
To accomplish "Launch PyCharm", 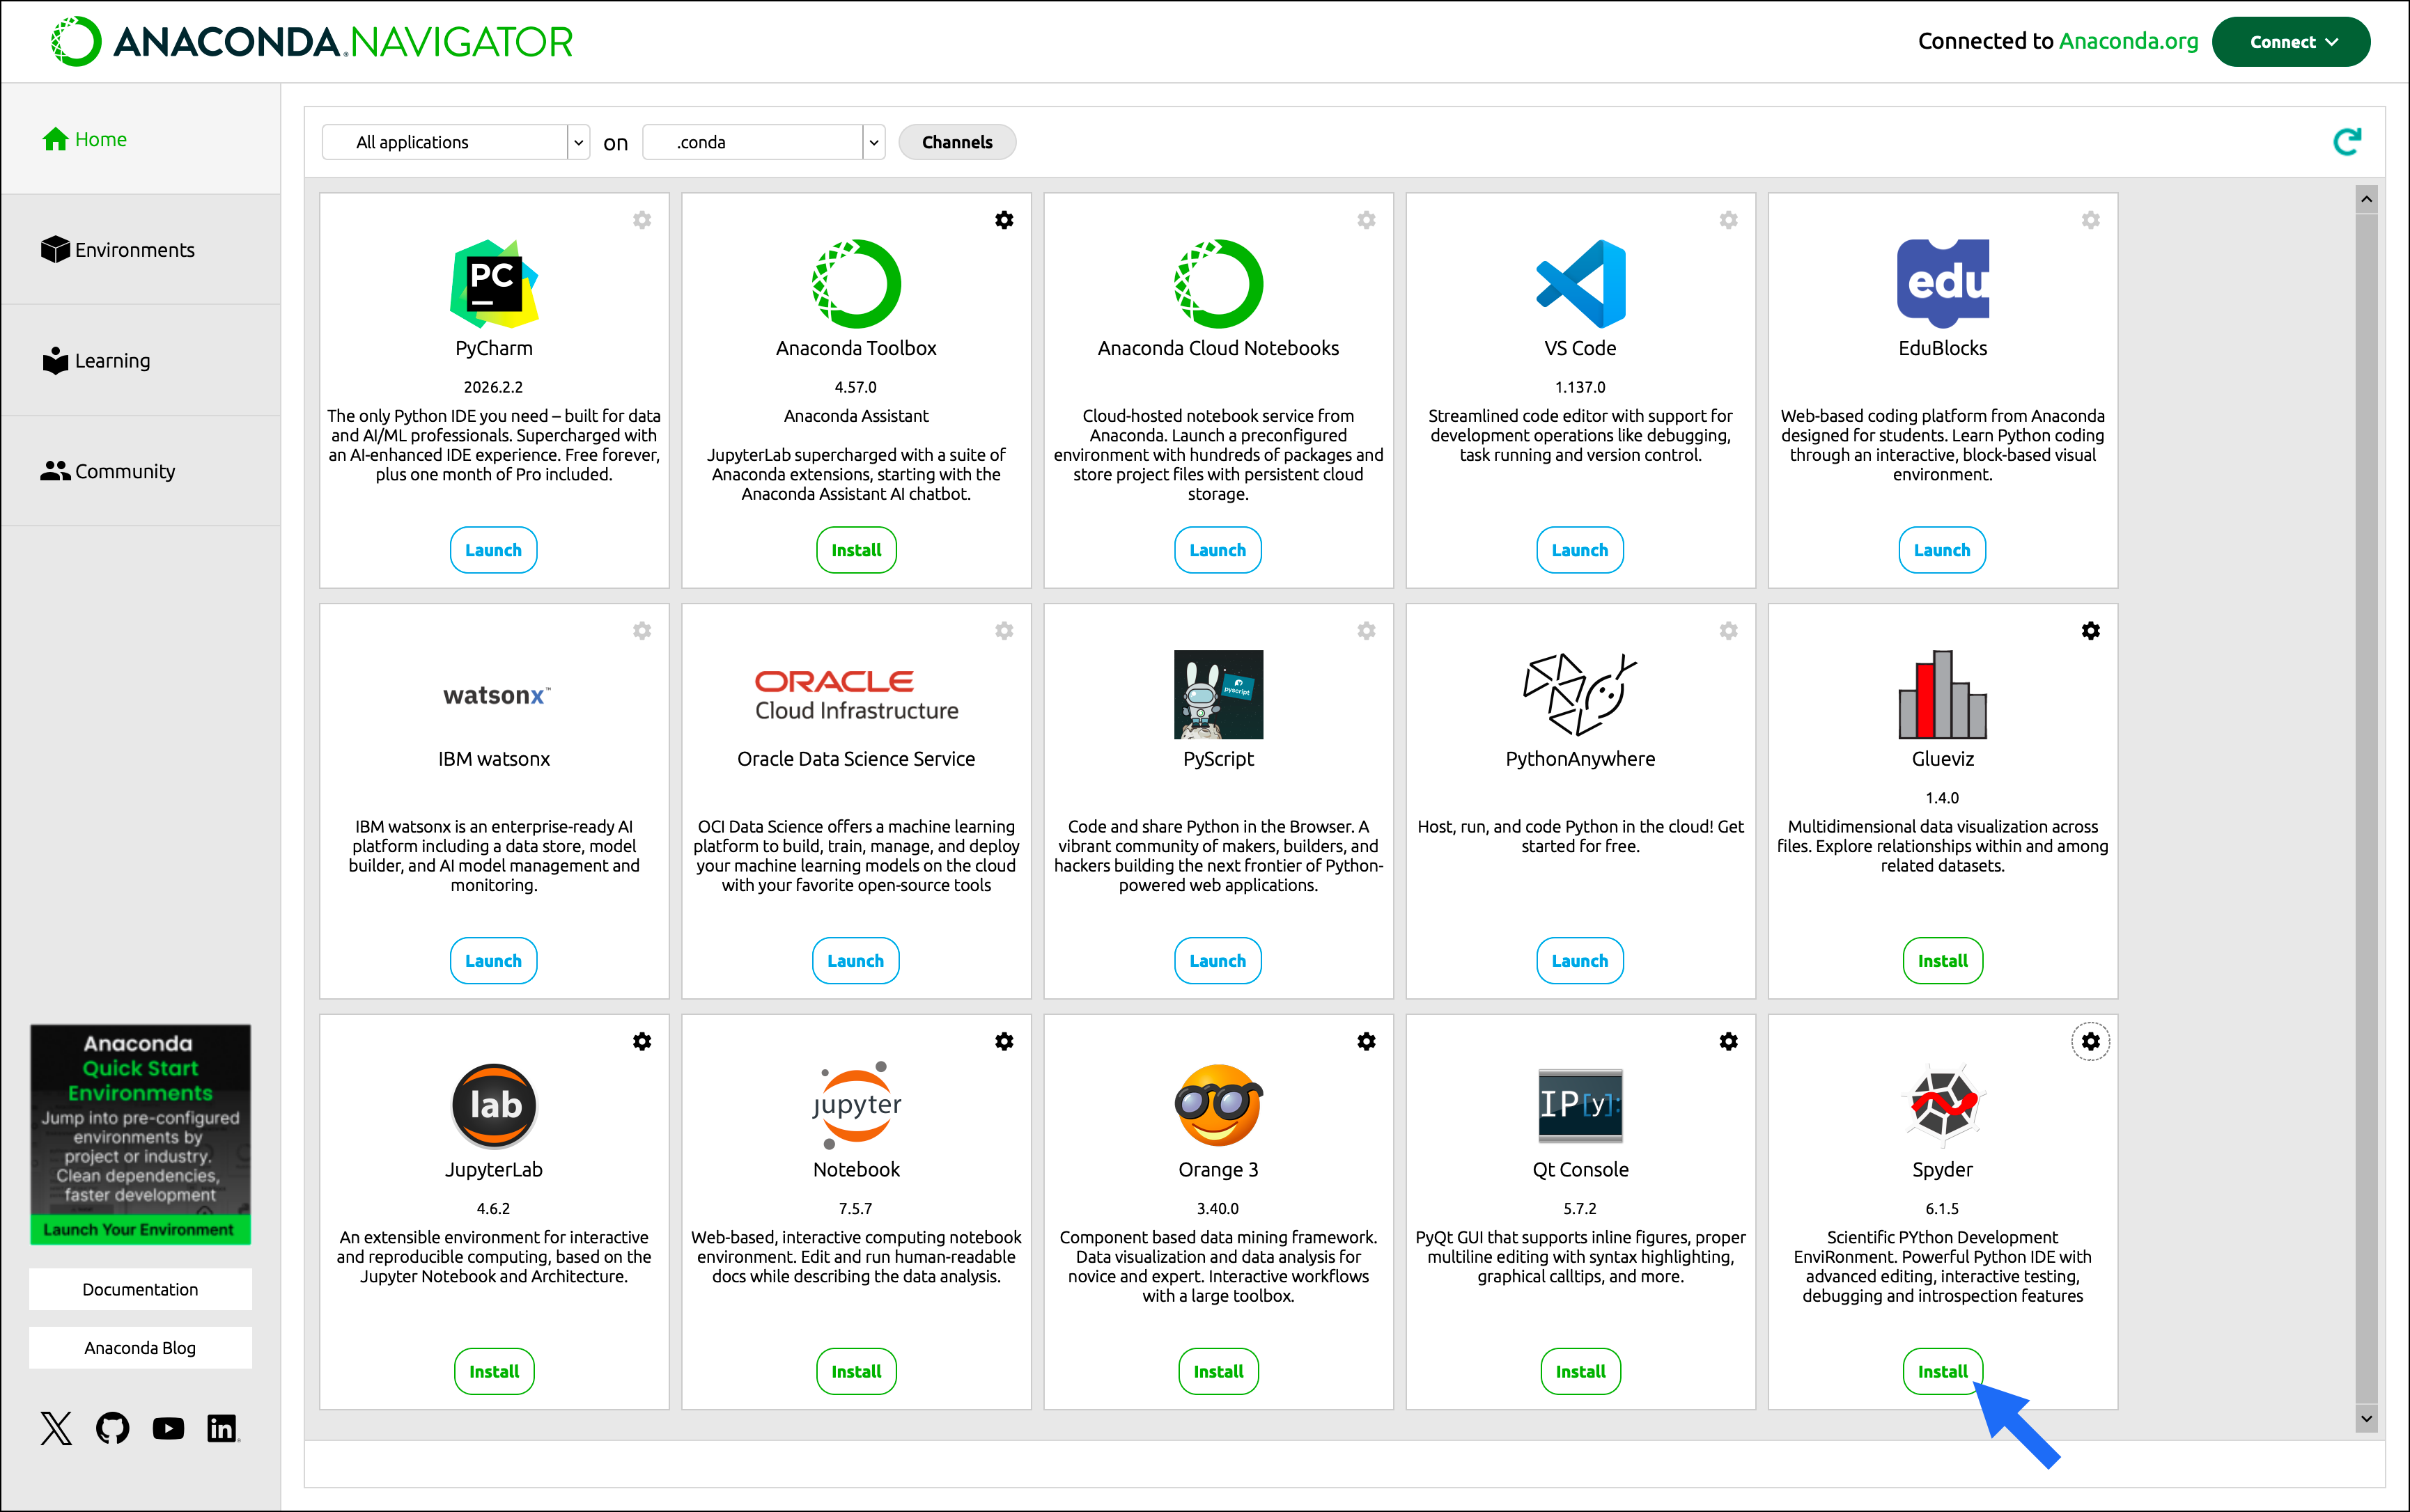I will (x=493, y=550).
